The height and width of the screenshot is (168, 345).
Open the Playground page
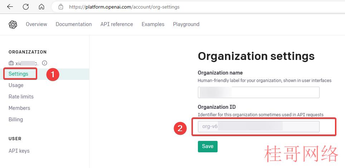pos(186,24)
